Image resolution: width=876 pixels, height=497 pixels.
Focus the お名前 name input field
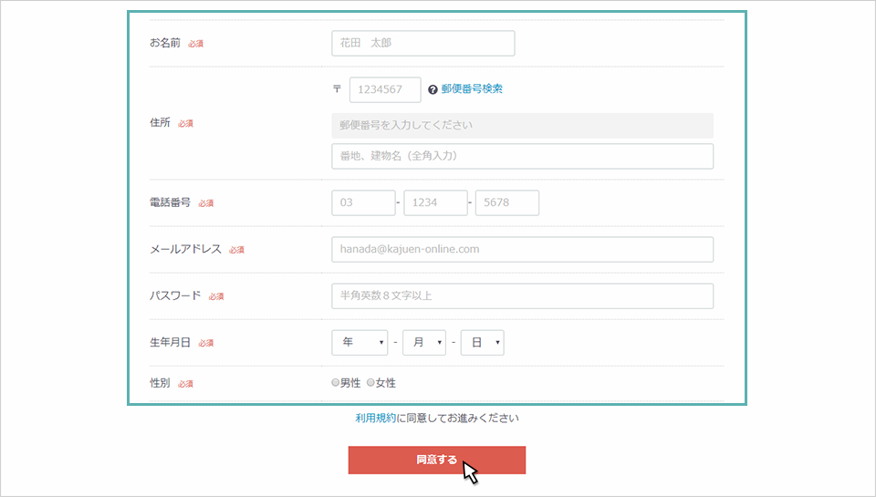422,43
